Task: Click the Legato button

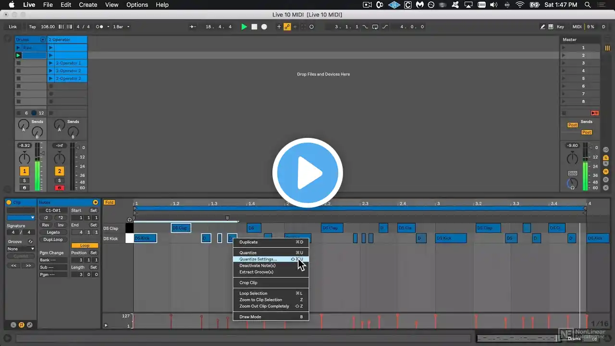Action: click(53, 232)
